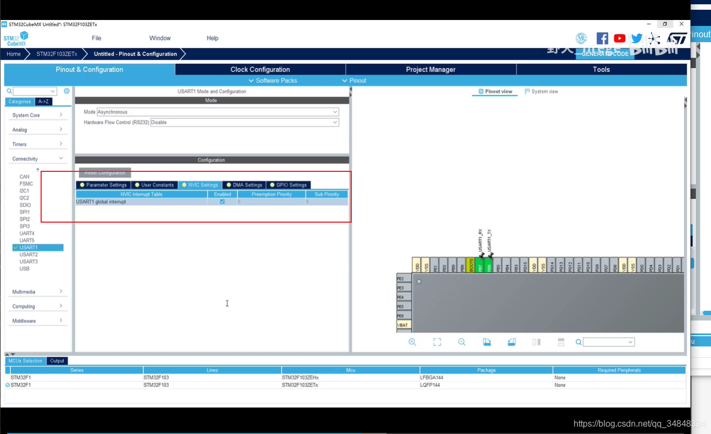Screen dimensions: 711x434
Task: Open the peripheral list settings gear
Action: pyautogui.click(x=67, y=91)
